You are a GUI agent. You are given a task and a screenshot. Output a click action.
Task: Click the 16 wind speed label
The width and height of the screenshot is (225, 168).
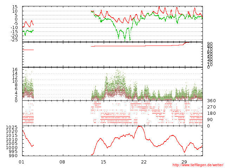[15, 70]
